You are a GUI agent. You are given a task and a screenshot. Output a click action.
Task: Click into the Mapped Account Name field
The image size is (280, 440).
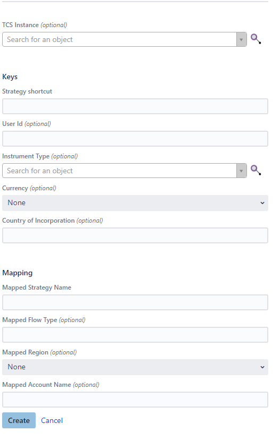(x=135, y=400)
